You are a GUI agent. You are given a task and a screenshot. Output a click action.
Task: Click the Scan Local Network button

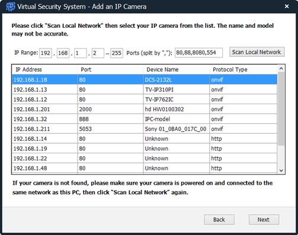point(257,52)
